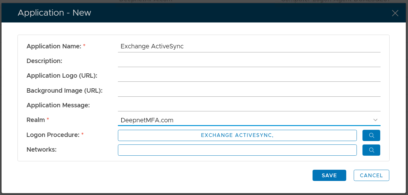Click the "Realm" field label

[36, 120]
